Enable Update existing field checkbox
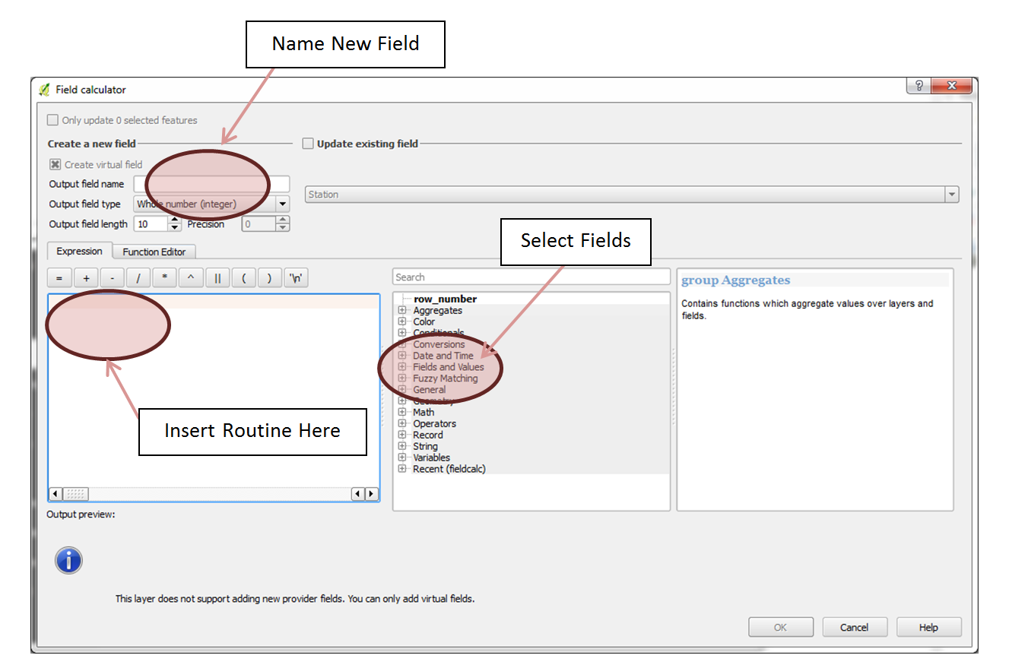This screenshot has height=665, width=1009. pos(308,143)
